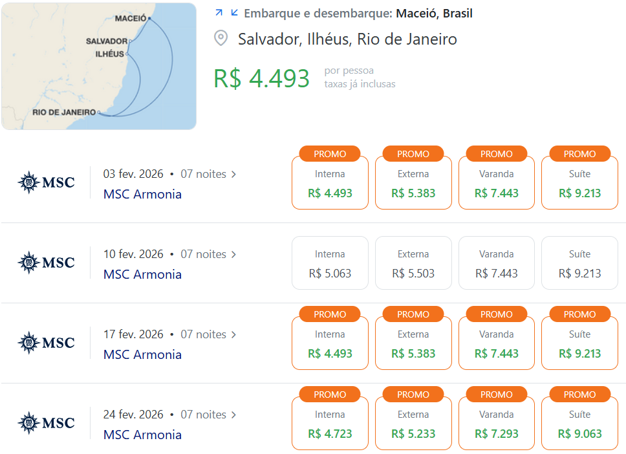Viewport: 626px width, 454px height.
Task: Select Interna R$ 4.493 on 03 fev.
Action: (330, 182)
